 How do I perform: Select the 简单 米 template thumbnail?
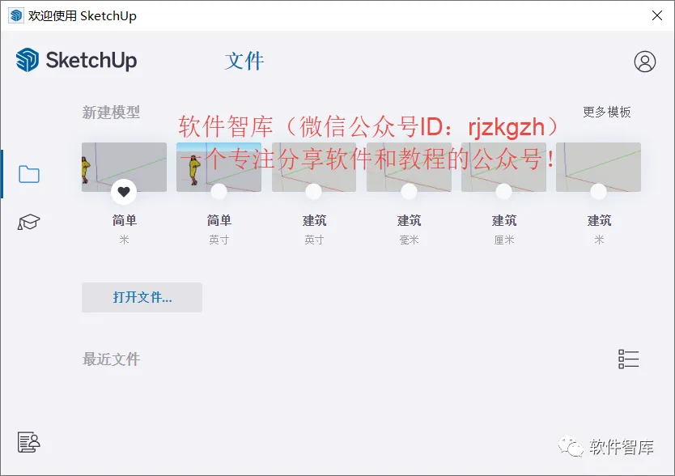[124, 167]
